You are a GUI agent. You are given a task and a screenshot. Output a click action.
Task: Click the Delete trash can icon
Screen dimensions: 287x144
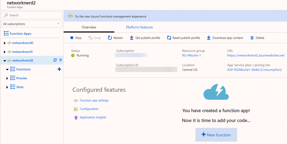pyautogui.click(x=252, y=38)
